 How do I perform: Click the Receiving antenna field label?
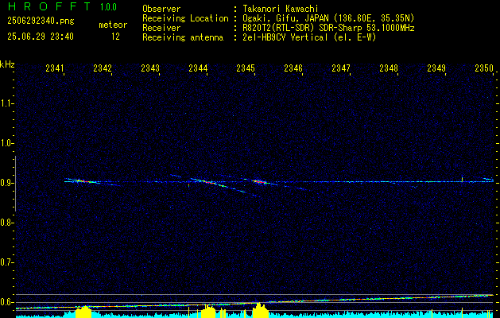(183, 37)
